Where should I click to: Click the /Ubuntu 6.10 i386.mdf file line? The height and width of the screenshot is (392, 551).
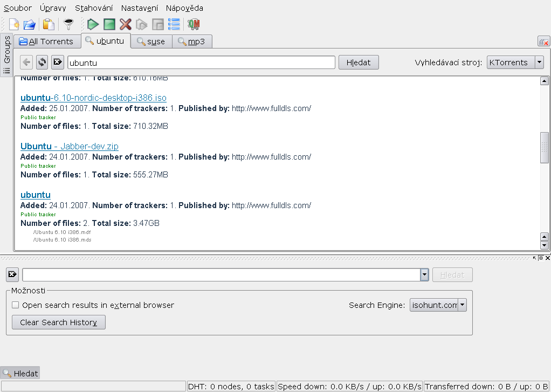pyautogui.click(x=62, y=232)
